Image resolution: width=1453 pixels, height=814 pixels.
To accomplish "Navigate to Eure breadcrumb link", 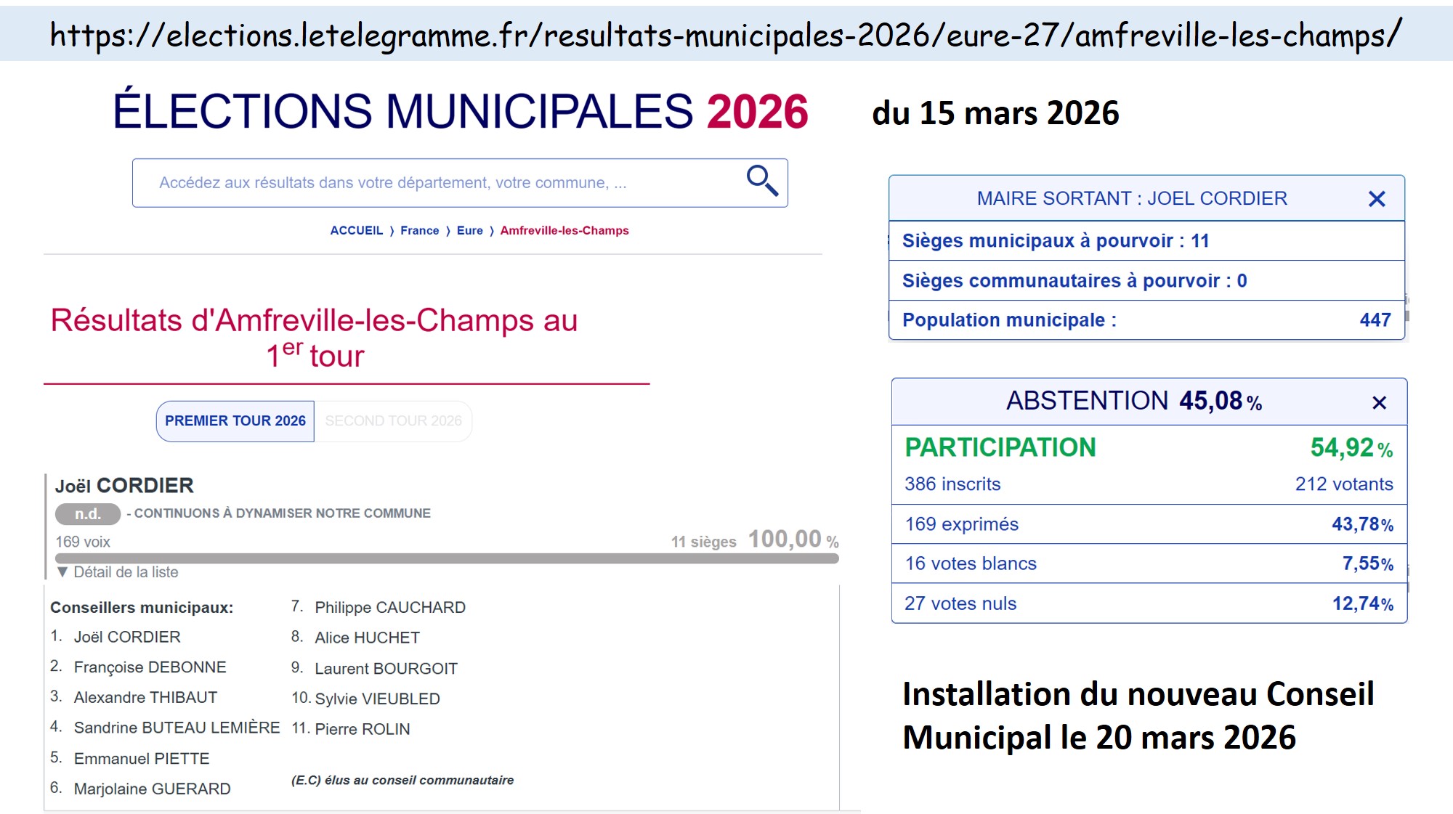I will point(469,230).
